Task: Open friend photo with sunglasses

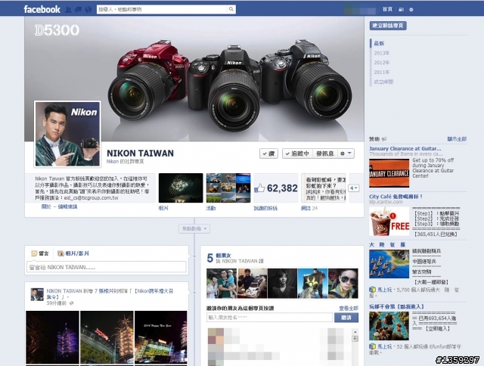Action: (x=343, y=284)
